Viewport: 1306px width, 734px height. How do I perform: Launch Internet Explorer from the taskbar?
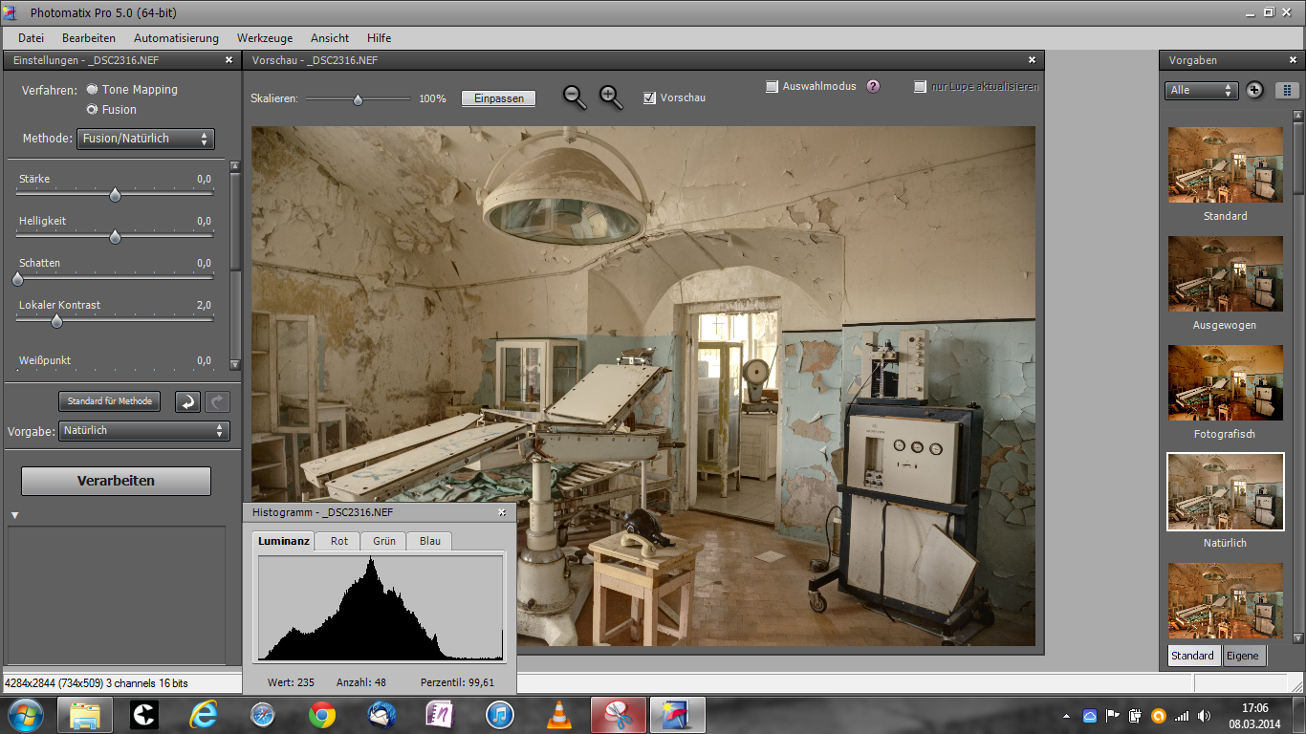click(x=203, y=715)
